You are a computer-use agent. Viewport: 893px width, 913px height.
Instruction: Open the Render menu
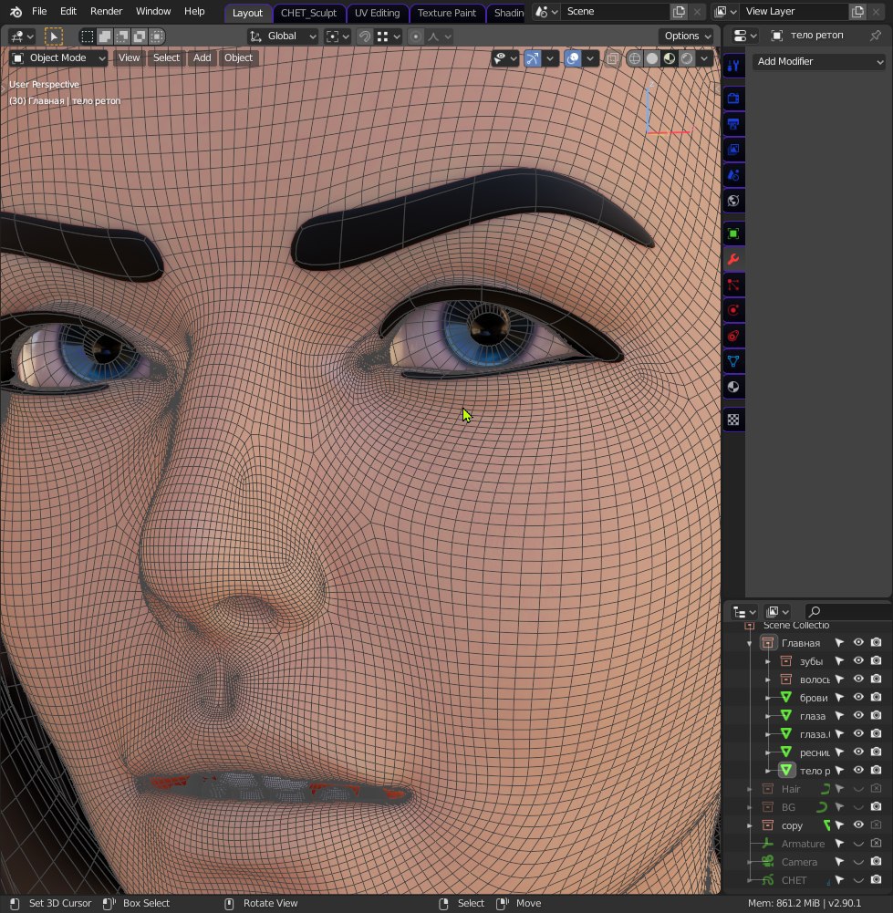(x=107, y=12)
